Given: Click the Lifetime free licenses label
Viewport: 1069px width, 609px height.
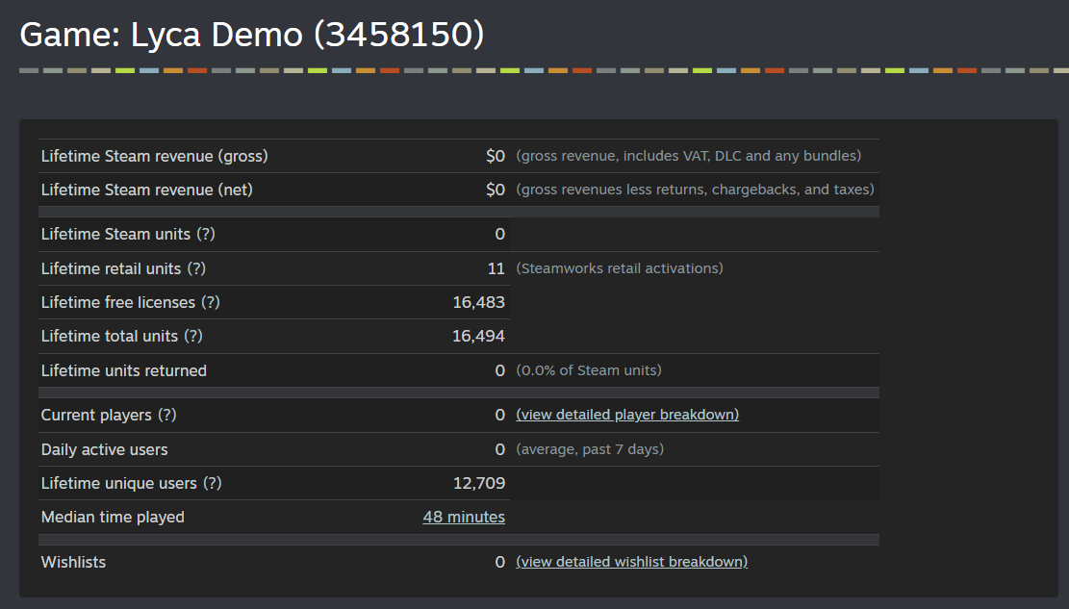Looking at the screenshot, I should click(x=118, y=302).
